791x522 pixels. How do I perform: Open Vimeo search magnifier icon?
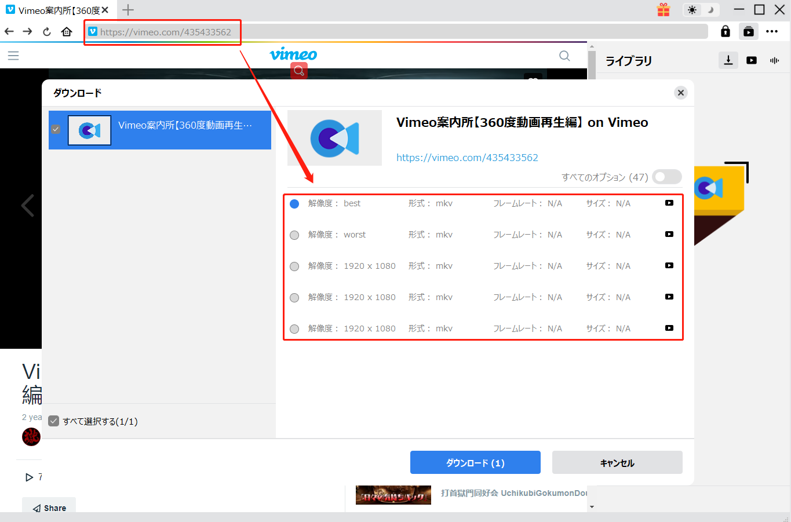coord(564,56)
